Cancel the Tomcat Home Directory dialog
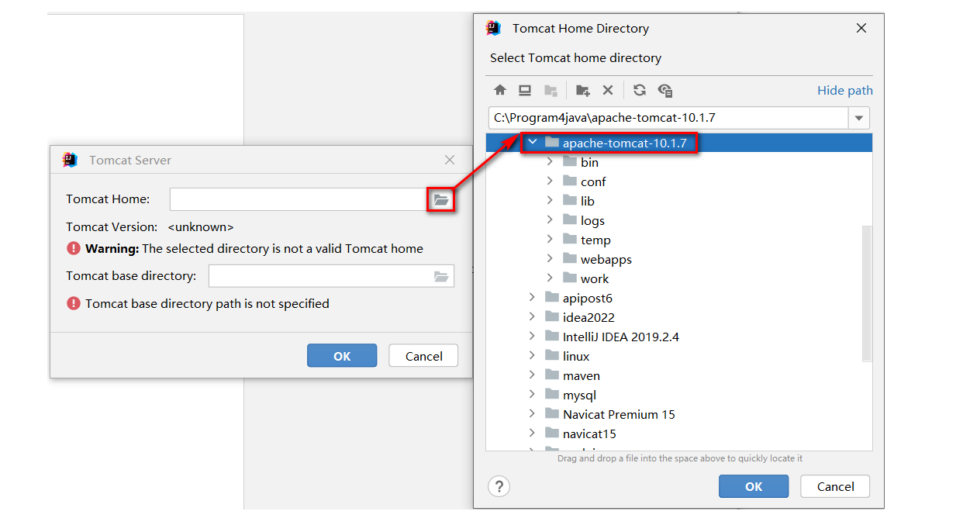This screenshot has width=963, height=532. 836,487
